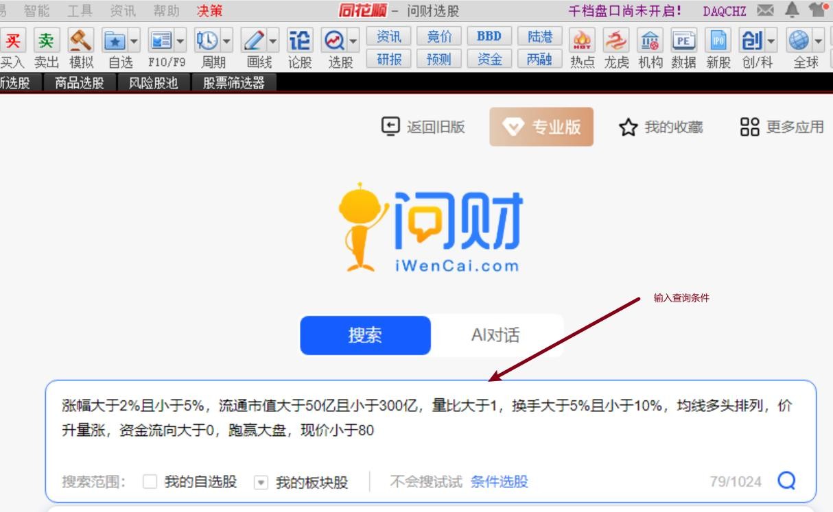
Task: Switch to the 股票筛选器 tab
Action: (233, 83)
